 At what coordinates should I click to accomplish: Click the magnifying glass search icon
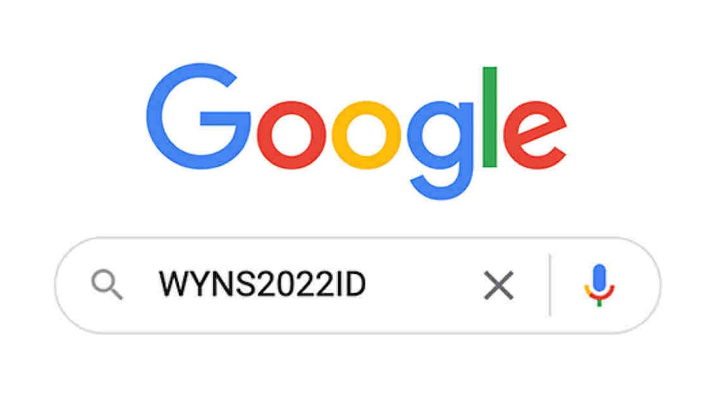click(x=107, y=285)
